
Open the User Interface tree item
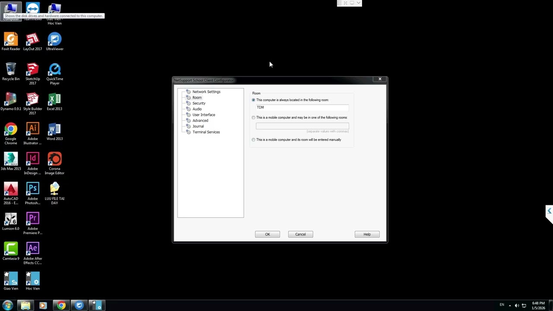(x=203, y=115)
